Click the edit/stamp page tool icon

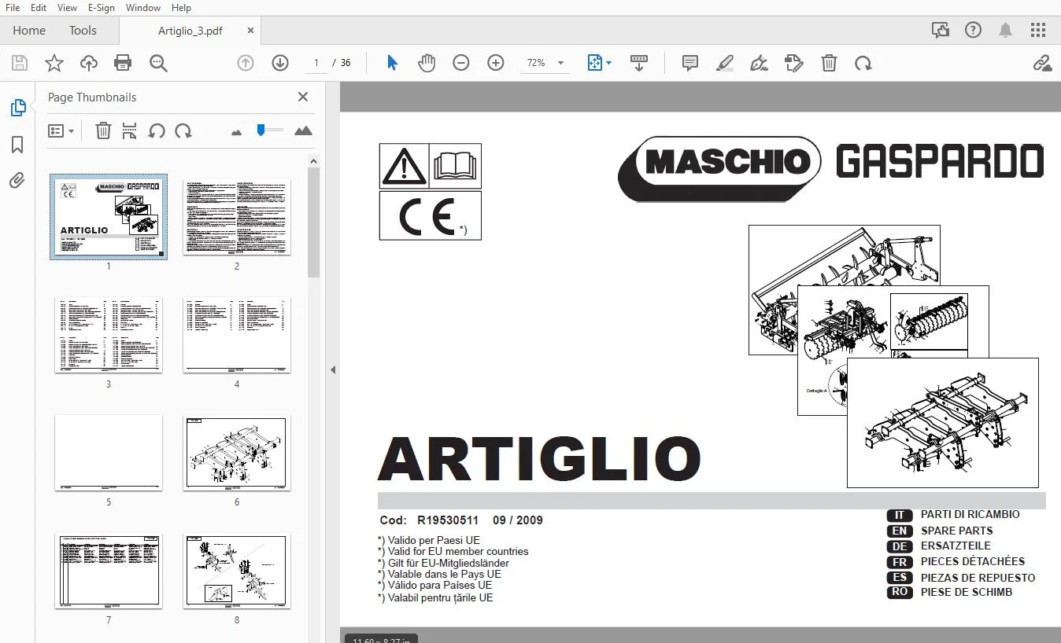[x=794, y=63]
